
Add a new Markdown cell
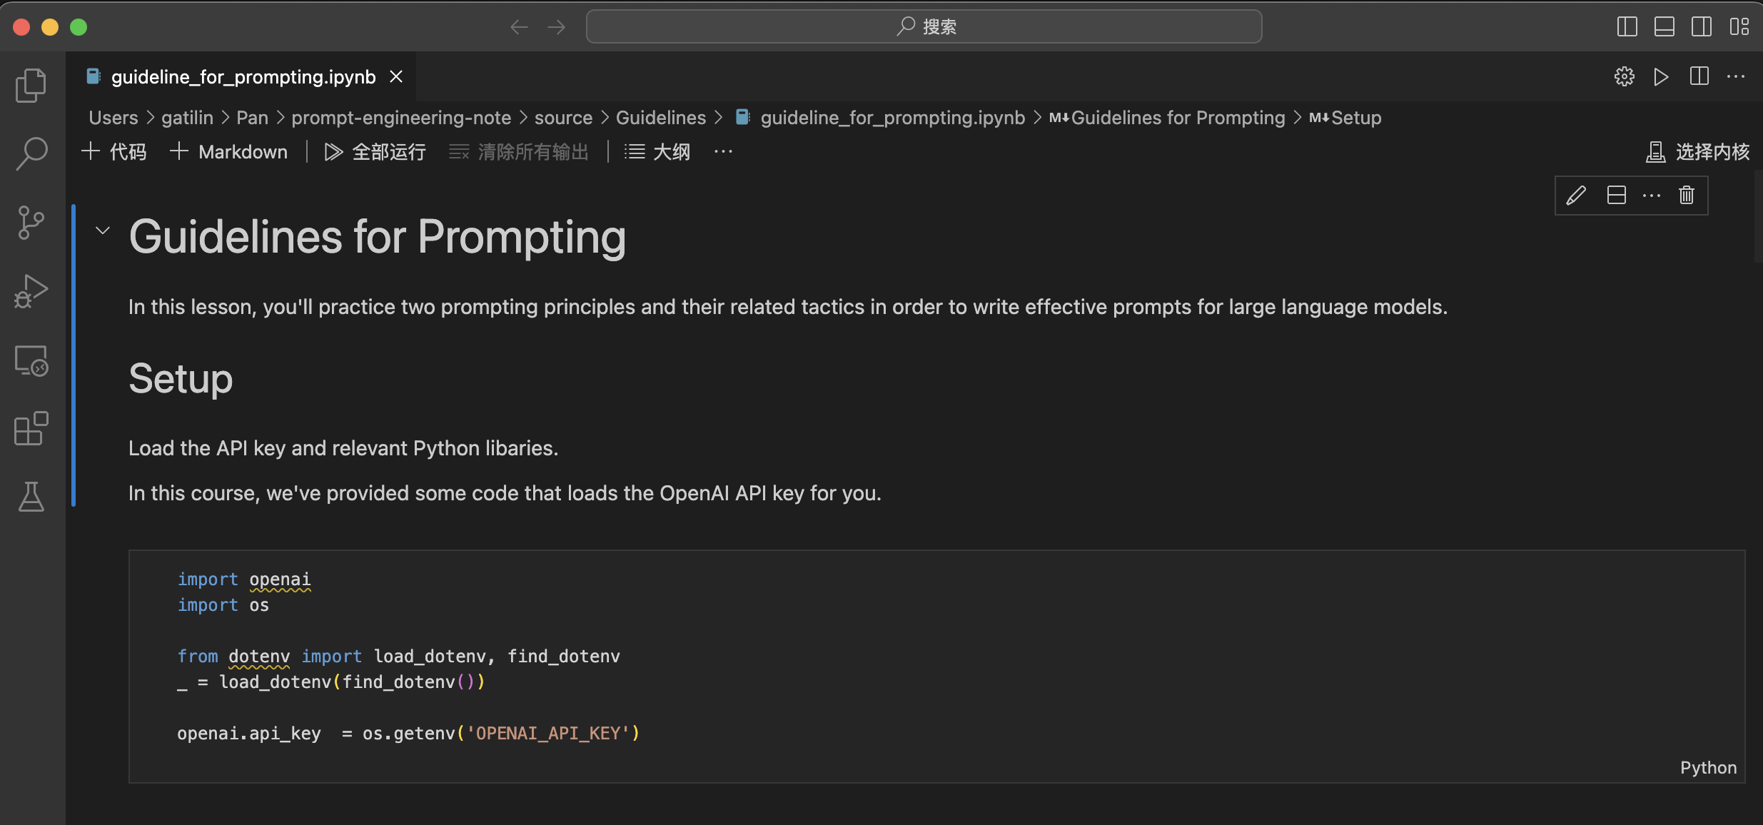point(228,152)
